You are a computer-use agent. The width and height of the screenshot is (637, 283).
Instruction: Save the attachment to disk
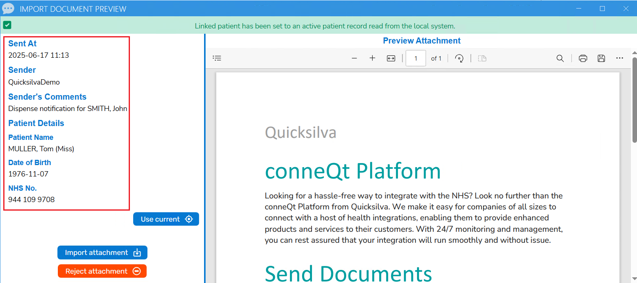click(601, 58)
